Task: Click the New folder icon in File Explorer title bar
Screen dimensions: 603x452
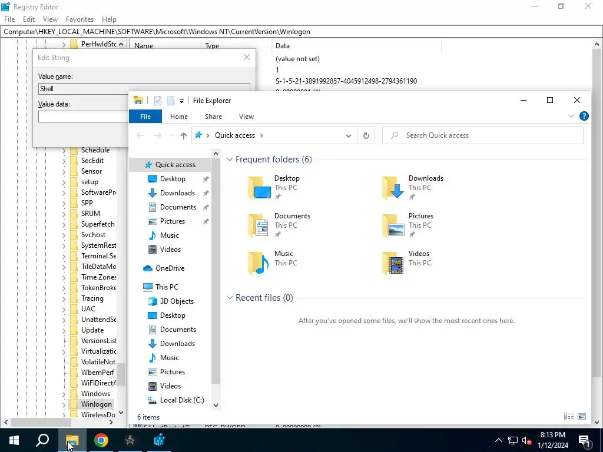Action: pyautogui.click(x=171, y=101)
